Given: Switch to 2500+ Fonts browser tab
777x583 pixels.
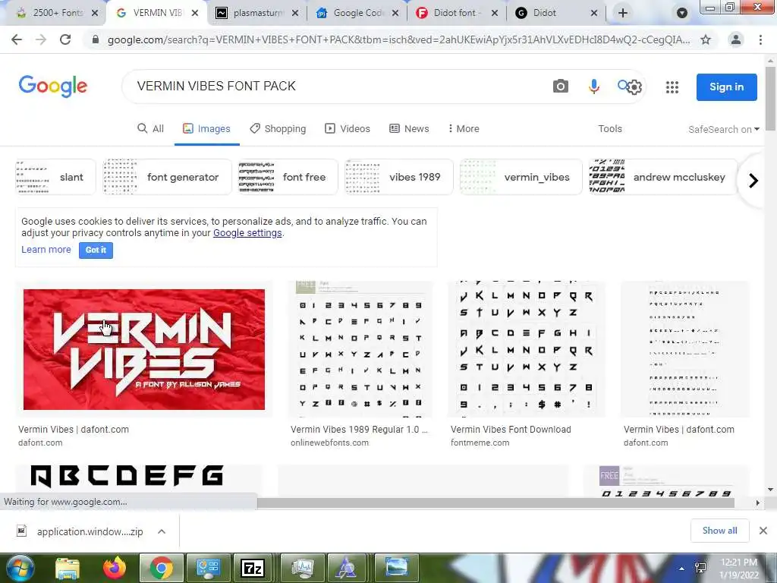Looking at the screenshot, I should click(57, 13).
